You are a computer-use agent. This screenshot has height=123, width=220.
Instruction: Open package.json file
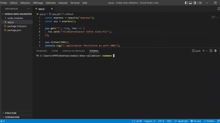point(14,30)
